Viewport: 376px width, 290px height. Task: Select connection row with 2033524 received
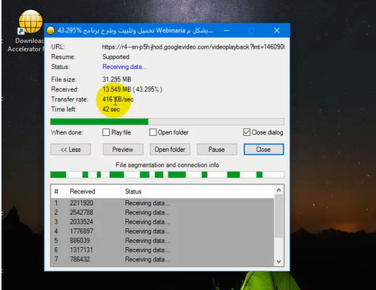162,222
